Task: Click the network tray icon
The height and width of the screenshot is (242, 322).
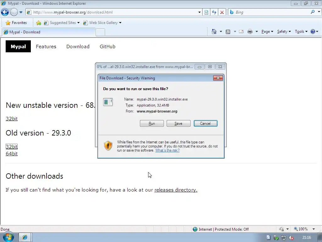Action: (283, 238)
